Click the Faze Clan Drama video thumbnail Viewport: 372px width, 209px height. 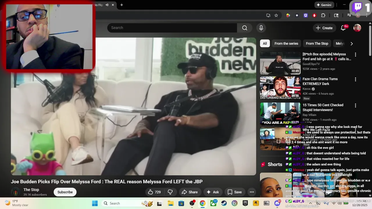click(280, 88)
